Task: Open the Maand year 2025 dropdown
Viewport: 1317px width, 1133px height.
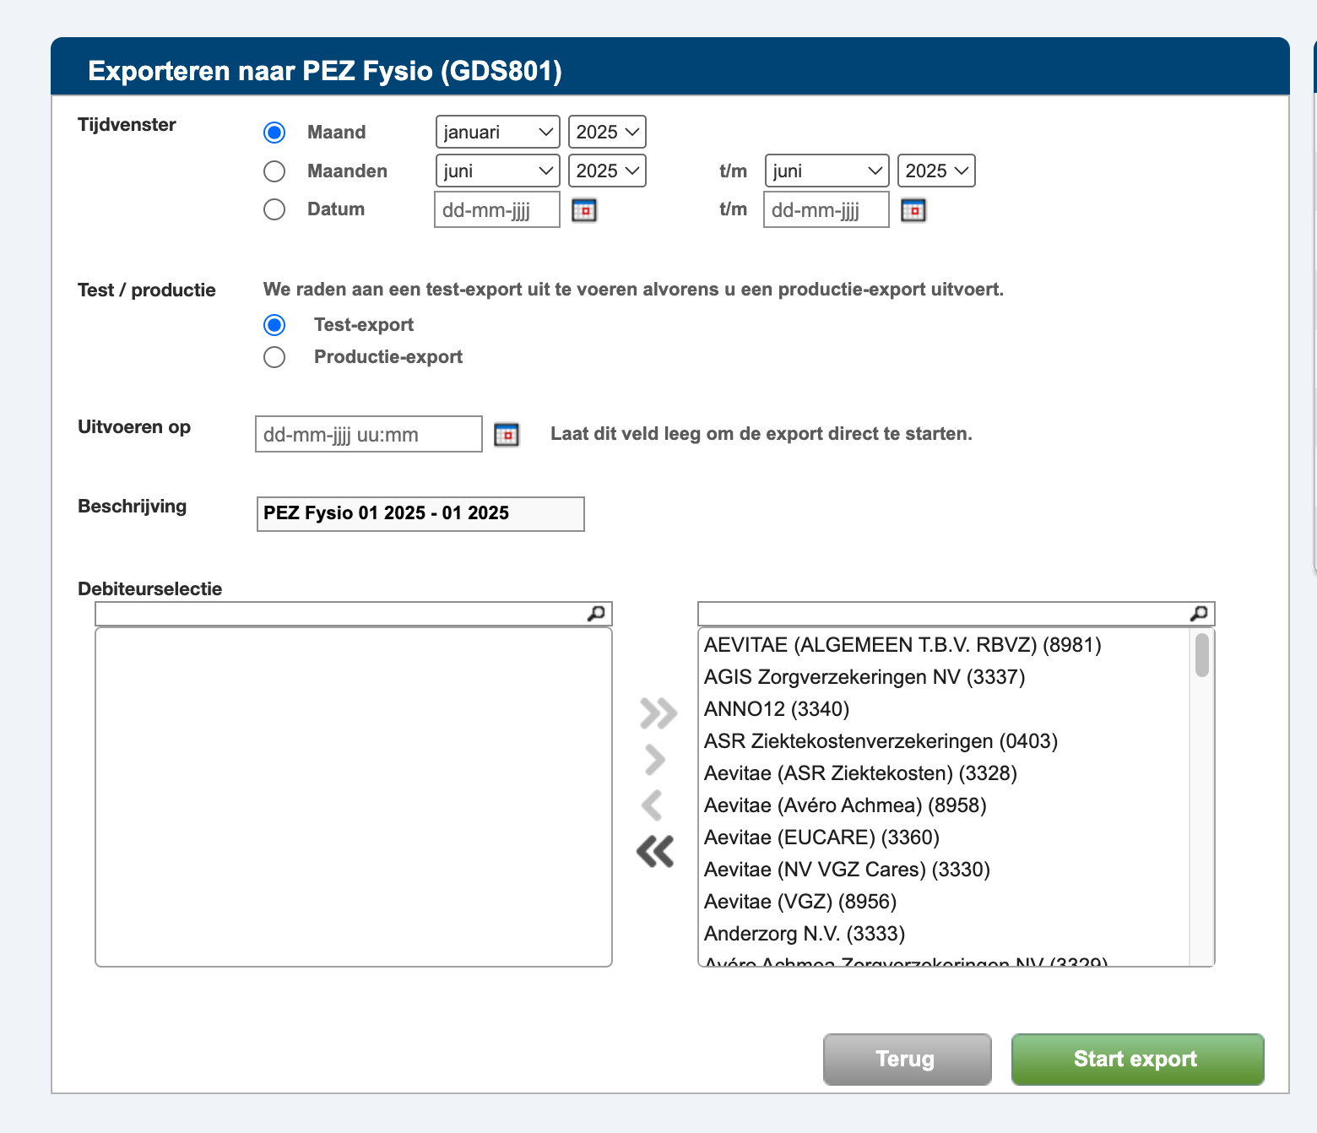Action: tap(607, 132)
